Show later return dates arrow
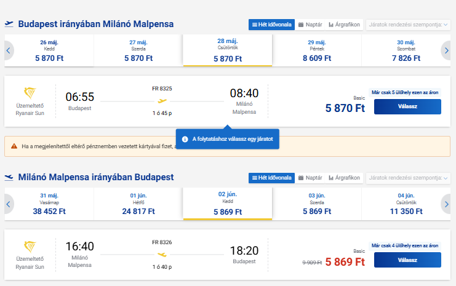The width and height of the screenshot is (456, 286). coord(447,204)
